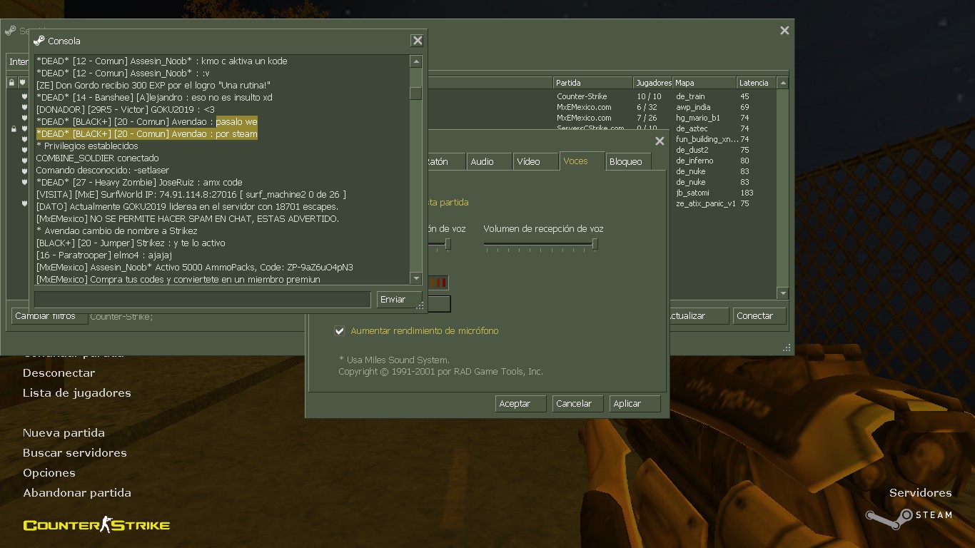The image size is (975, 548).
Task: Open Buscar servidores
Action: coord(74,453)
